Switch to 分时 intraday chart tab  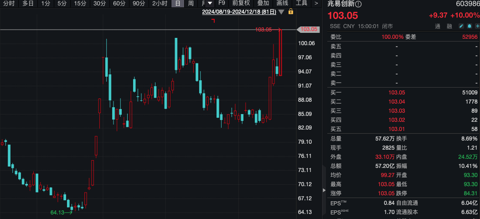coord(9,4)
